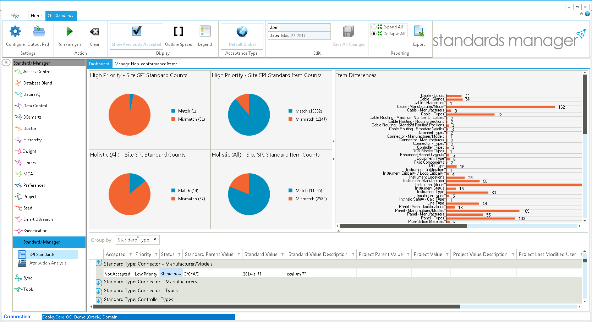Select the Expand All radio button
This screenshot has width=592, height=322.
click(x=374, y=27)
